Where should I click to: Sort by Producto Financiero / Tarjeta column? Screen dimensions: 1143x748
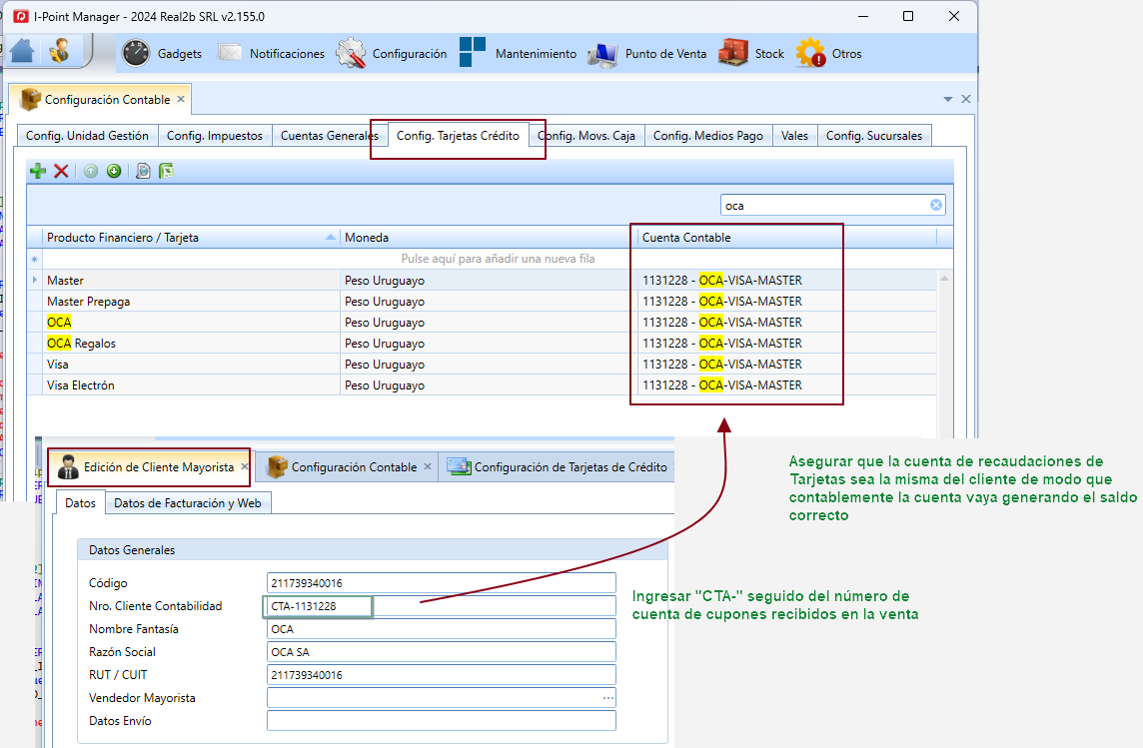tap(191, 238)
